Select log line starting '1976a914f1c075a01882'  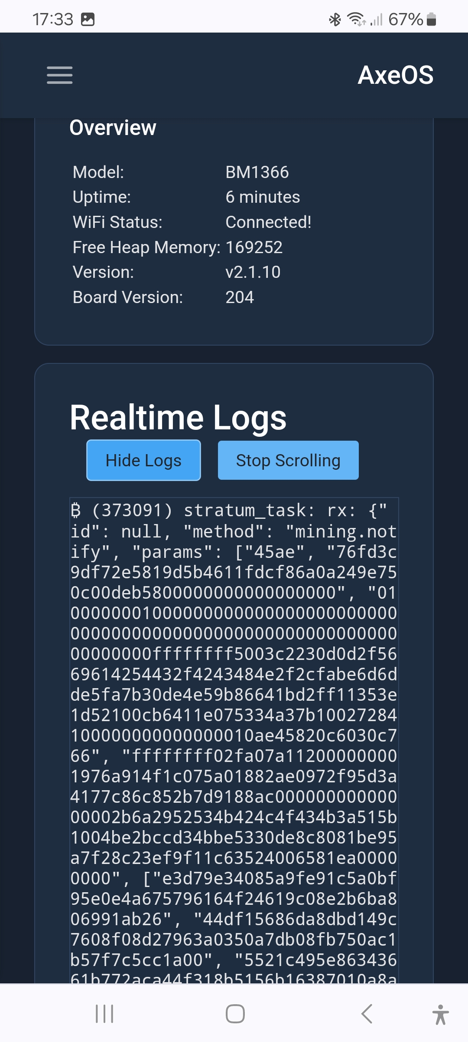(x=234, y=776)
